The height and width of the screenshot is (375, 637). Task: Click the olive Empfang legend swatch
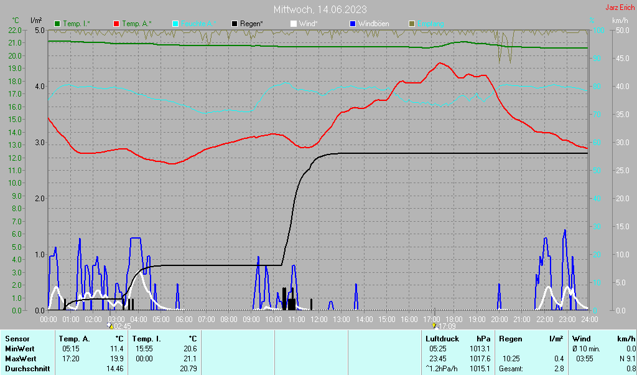point(412,24)
